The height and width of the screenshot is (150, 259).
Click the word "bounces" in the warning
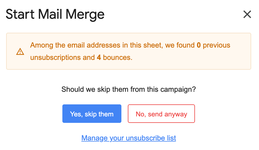pos(116,58)
